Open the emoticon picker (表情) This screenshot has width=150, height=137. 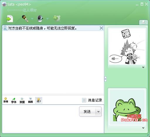pyautogui.click(x=6, y=100)
